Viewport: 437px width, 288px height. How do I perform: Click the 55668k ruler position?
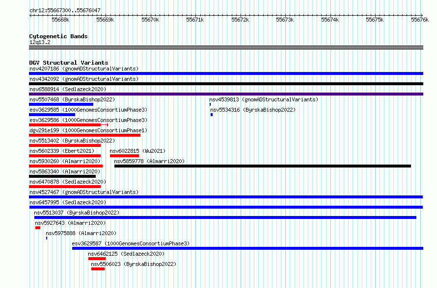[60, 20]
